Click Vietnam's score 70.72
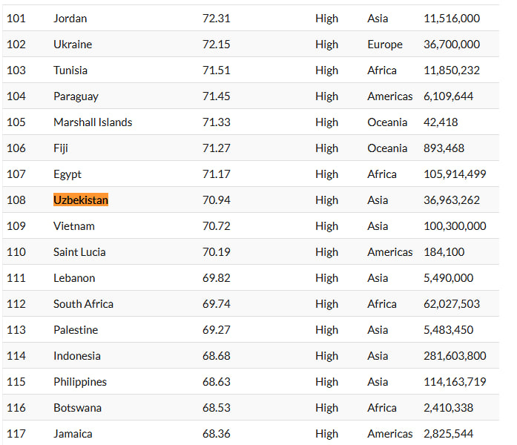This screenshot has width=517, height=445. tap(217, 226)
